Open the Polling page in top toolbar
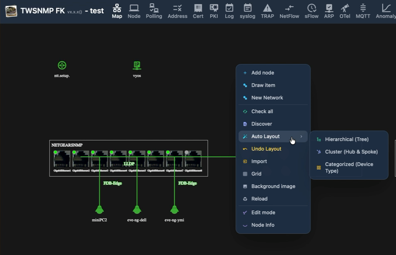The image size is (396, 255). [154, 11]
